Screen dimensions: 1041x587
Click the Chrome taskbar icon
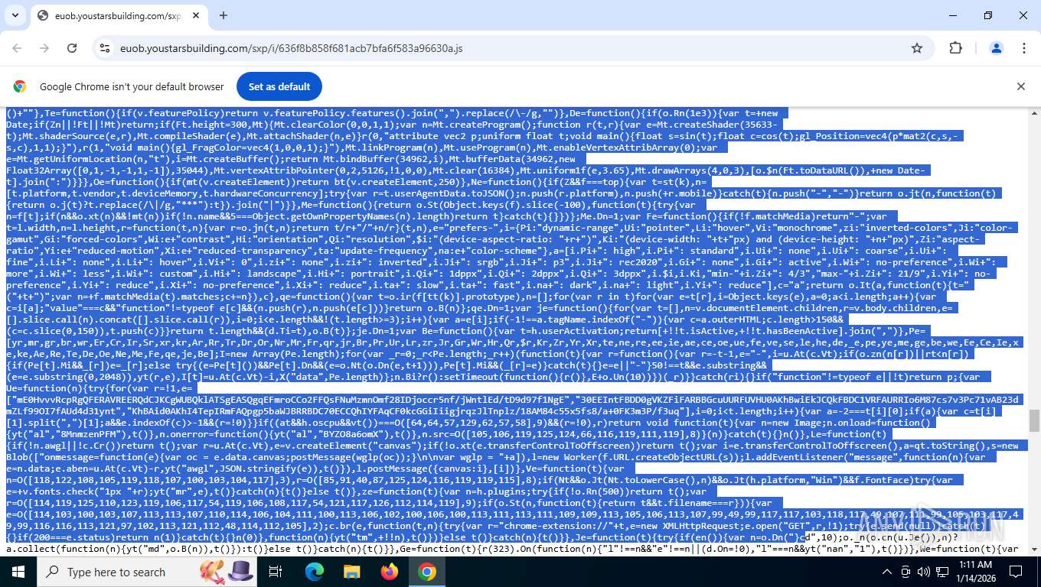tap(427, 572)
